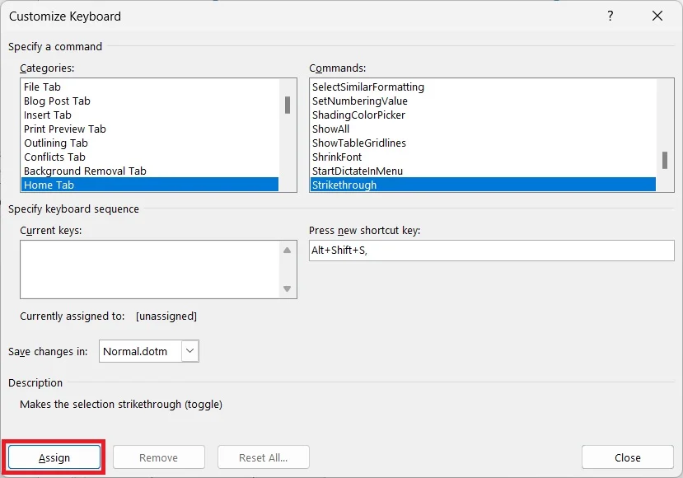
Task: Click the Assign button
Action: pos(54,457)
